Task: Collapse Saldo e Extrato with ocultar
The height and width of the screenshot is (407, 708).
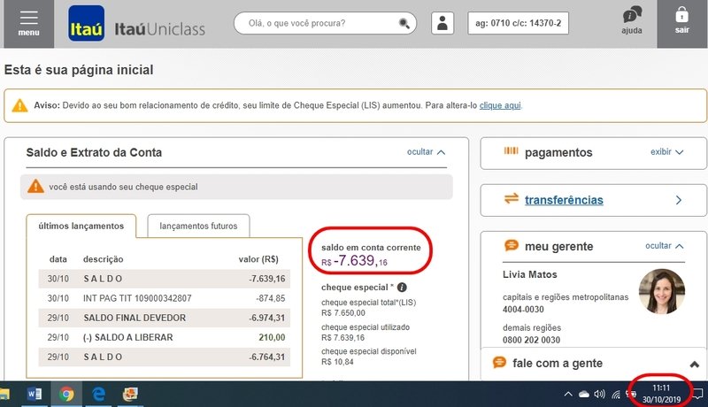Action: point(427,152)
